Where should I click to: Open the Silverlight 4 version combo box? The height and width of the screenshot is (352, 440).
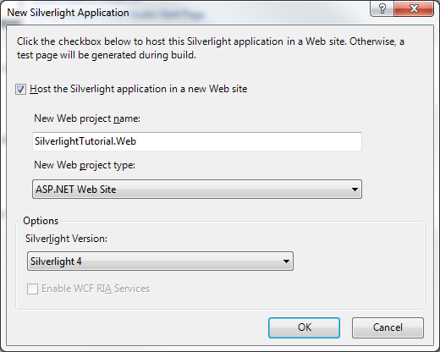(x=160, y=261)
